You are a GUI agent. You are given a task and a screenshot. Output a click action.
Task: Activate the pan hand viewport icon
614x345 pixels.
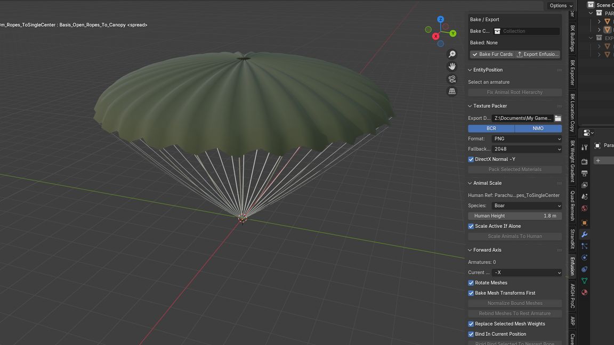(x=452, y=67)
